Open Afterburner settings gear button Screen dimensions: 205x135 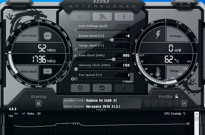80,88
